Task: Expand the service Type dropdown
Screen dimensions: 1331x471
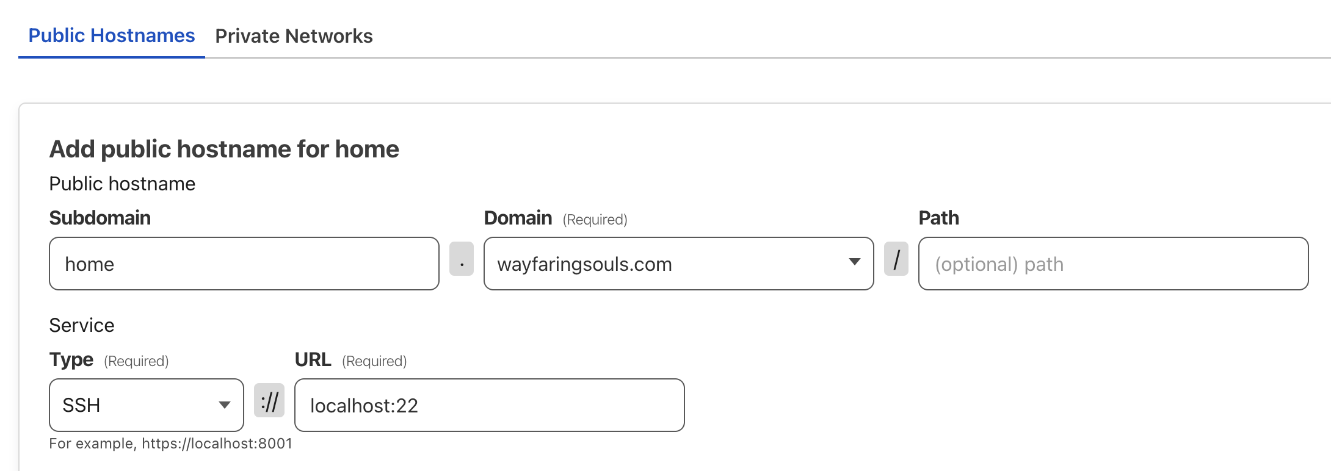Action: point(145,404)
